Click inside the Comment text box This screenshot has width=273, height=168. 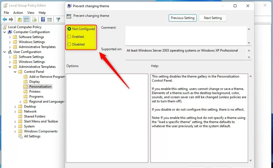click(x=186, y=36)
